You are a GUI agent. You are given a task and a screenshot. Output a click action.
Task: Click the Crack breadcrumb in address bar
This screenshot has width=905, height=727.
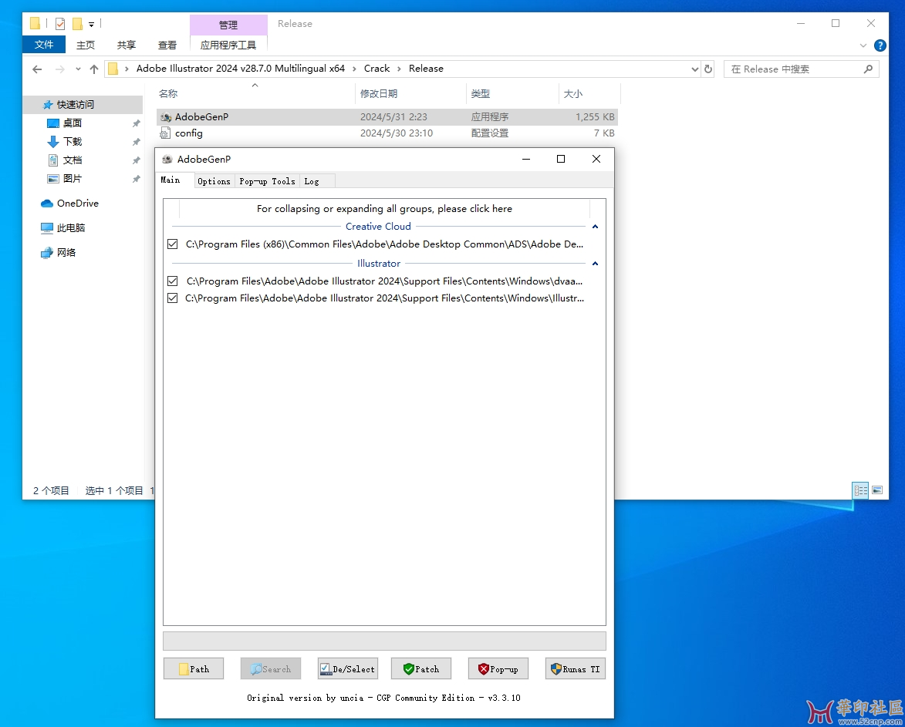point(377,68)
